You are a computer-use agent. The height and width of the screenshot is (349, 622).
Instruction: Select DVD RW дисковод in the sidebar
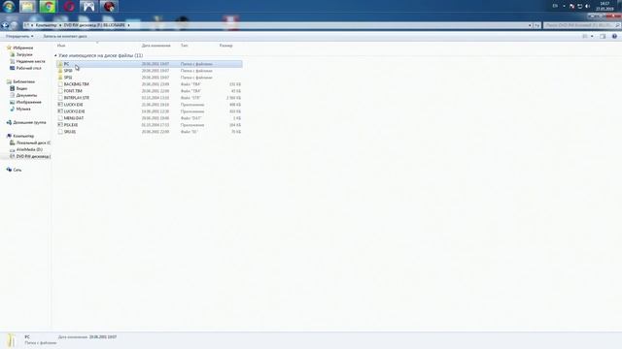pyautogui.click(x=33, y=156)
